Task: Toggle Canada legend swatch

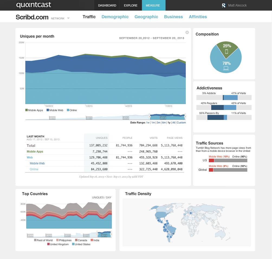Action: pos(76,240)
